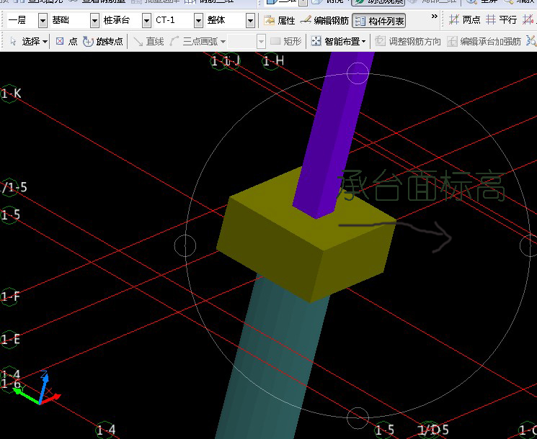537x439 pixels.
Task: Click the top orbit circle handle
Action: click(358, 73)
